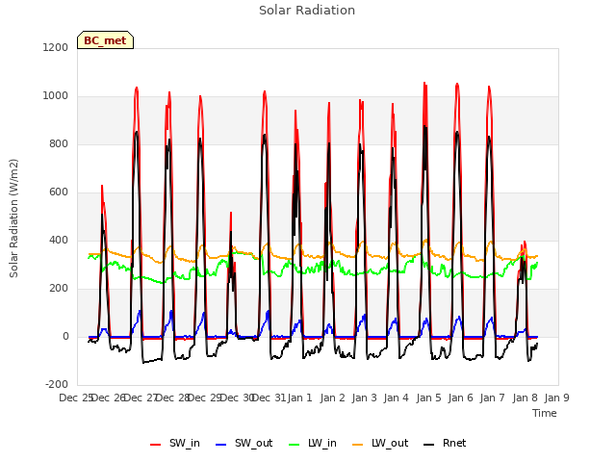Click the Solar Radiation chart title

coord(307,11)
